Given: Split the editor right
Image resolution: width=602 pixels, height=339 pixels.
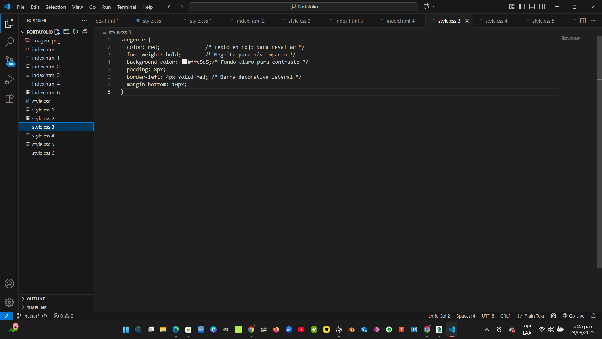Looking at the screenshot, I should [583, 21].
